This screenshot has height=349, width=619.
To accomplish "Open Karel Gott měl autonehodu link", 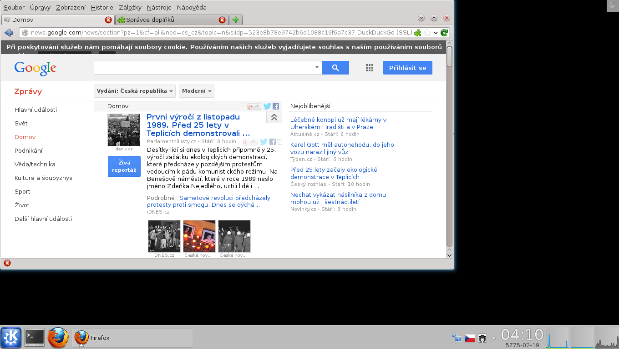I will pos(342,148).
